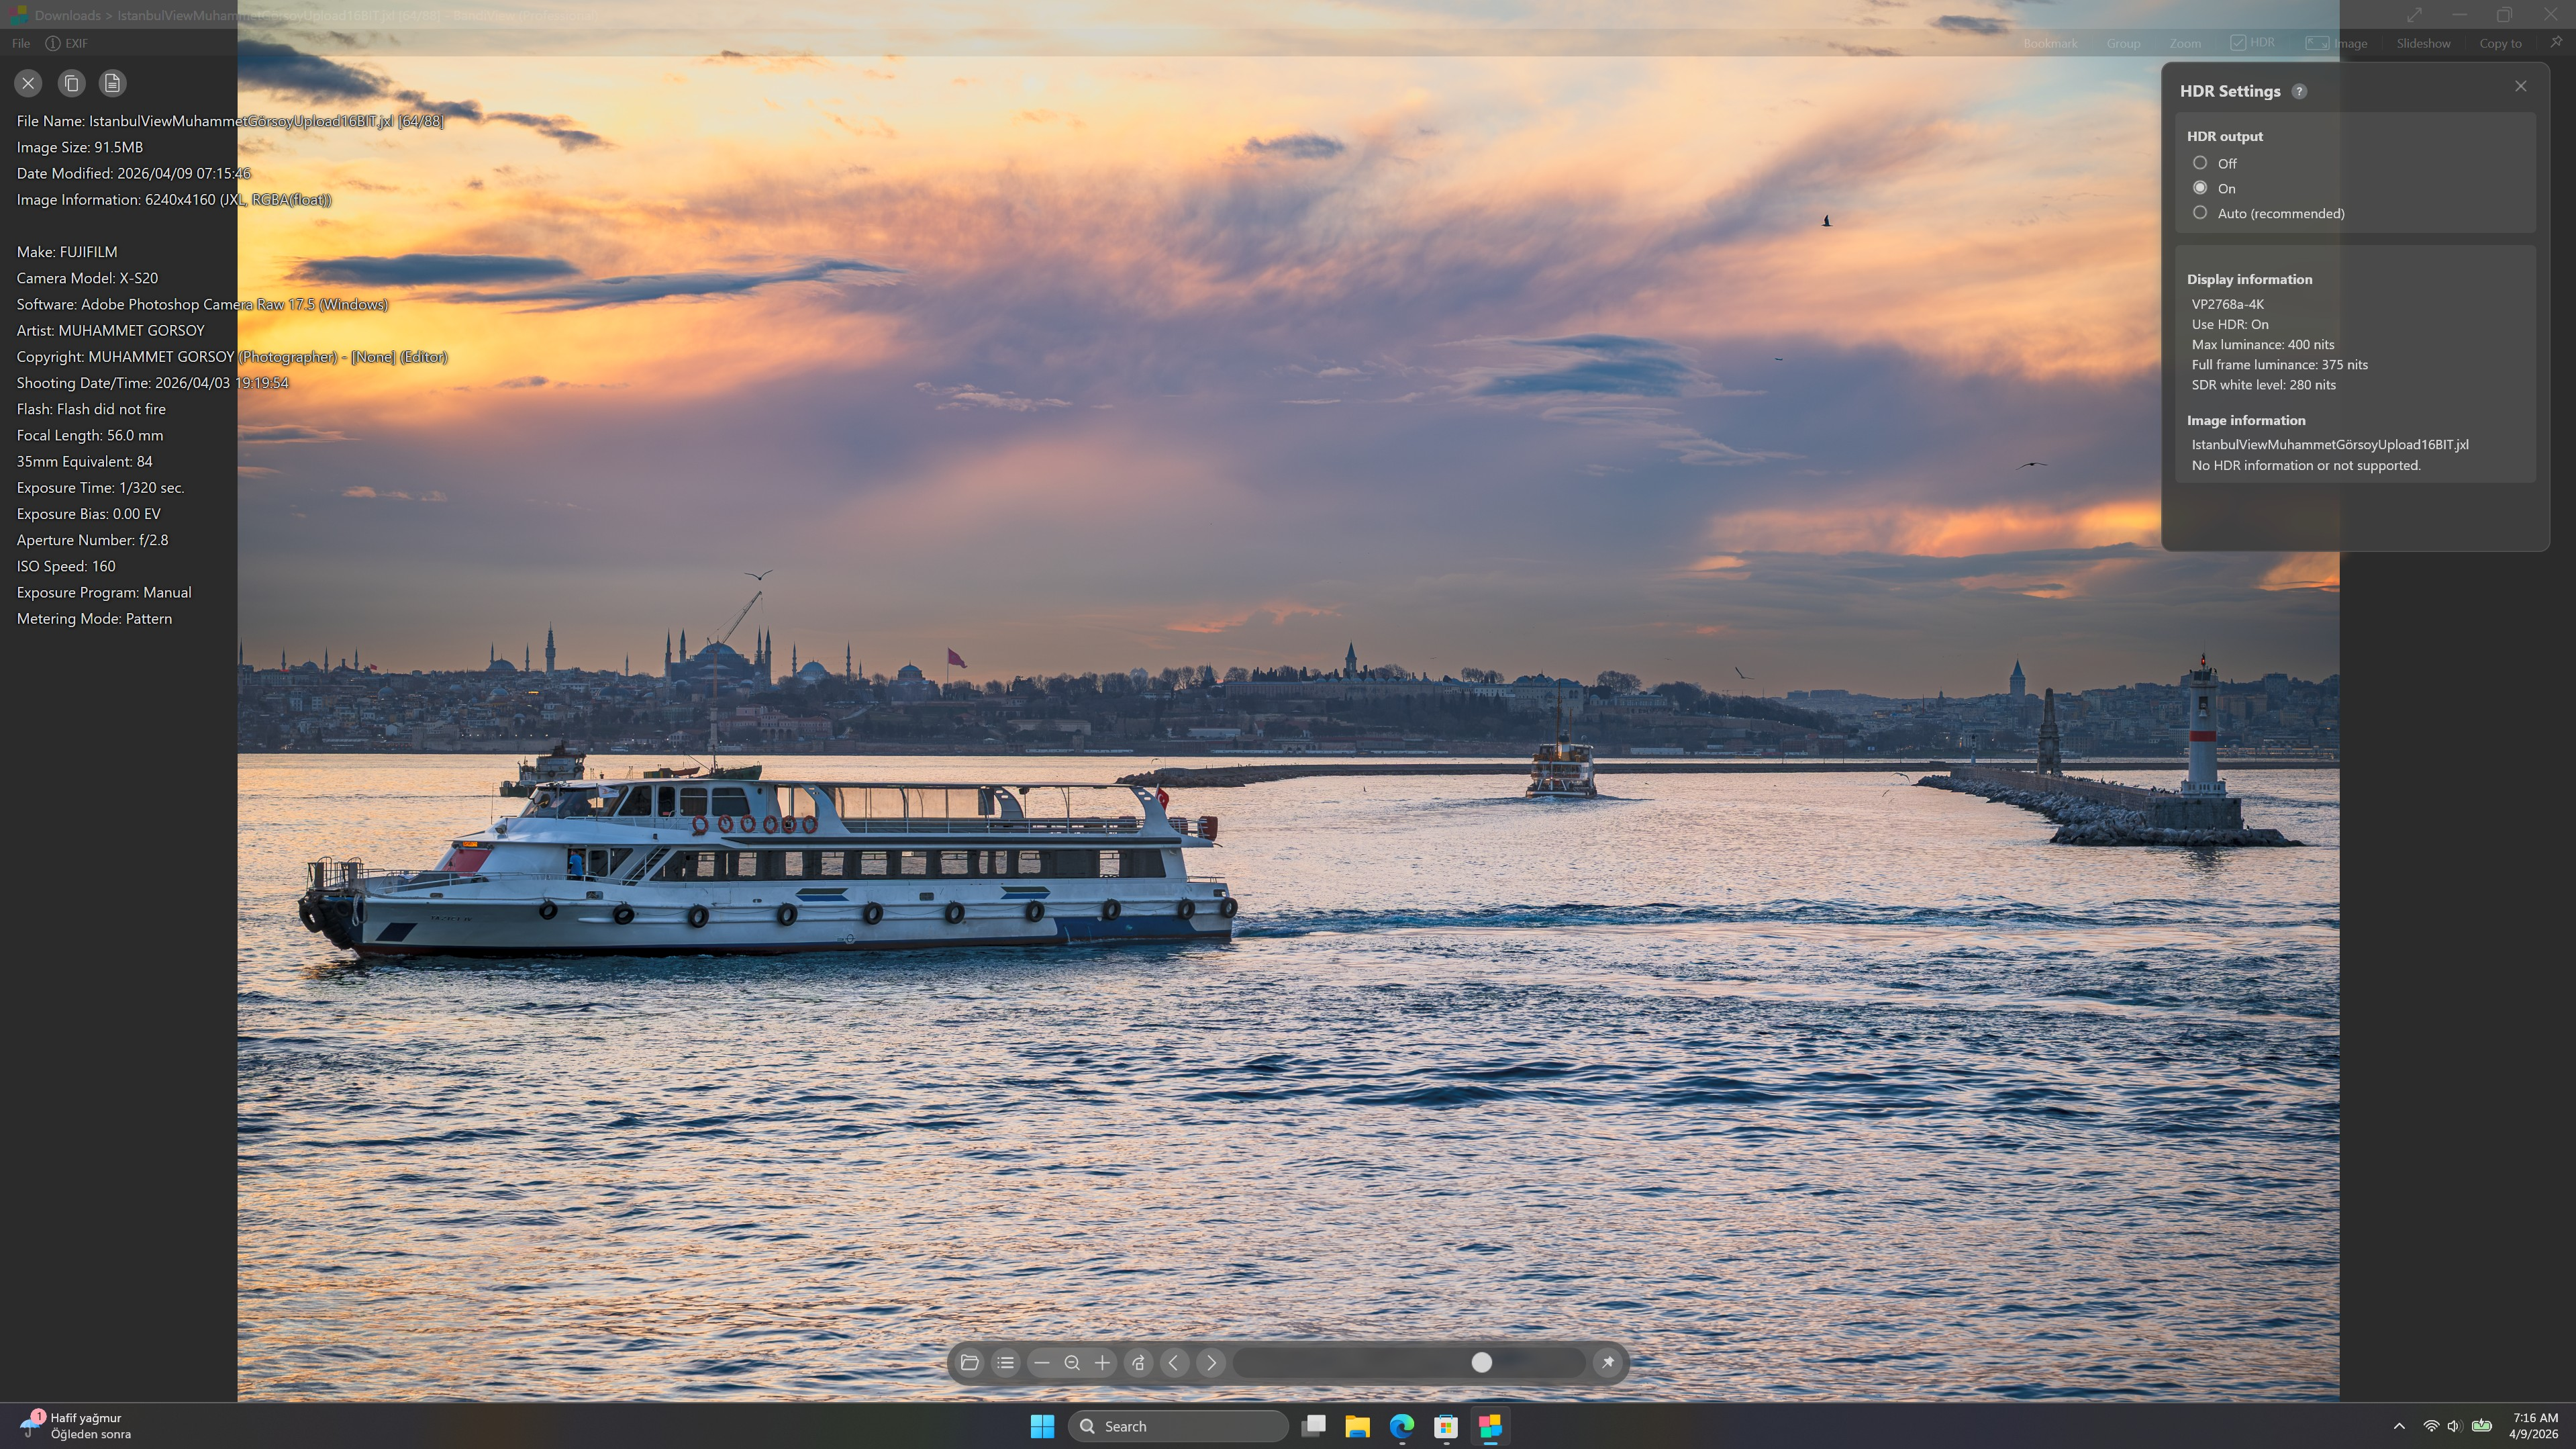Open the Copy to menu
This screenshot has width=2576, height=1449.
2500,43
